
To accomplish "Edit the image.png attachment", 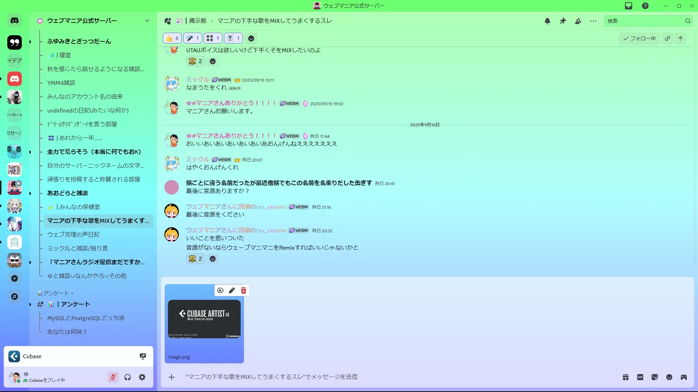I will pos(232,290).
